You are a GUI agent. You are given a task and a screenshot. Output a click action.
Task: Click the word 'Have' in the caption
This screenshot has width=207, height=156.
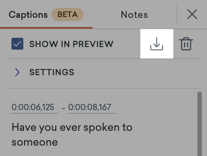[24, 127]
